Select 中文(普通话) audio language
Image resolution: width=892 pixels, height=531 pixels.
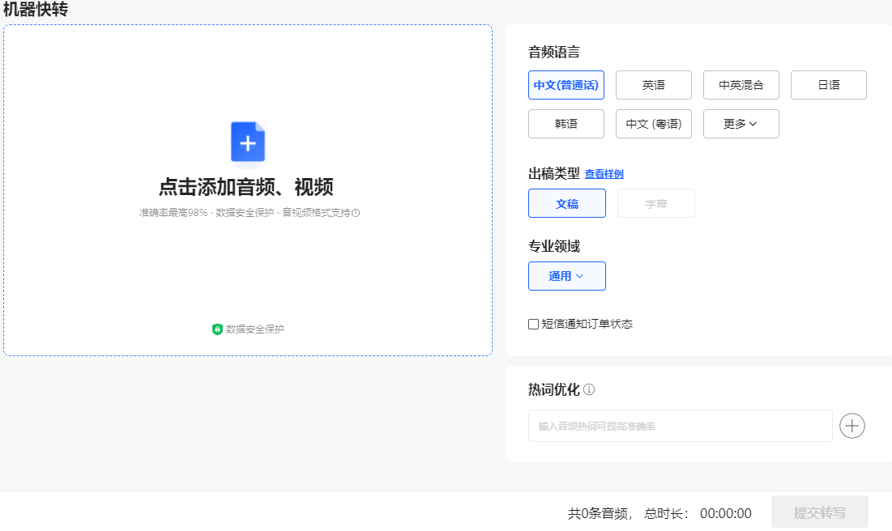[566, 85]
